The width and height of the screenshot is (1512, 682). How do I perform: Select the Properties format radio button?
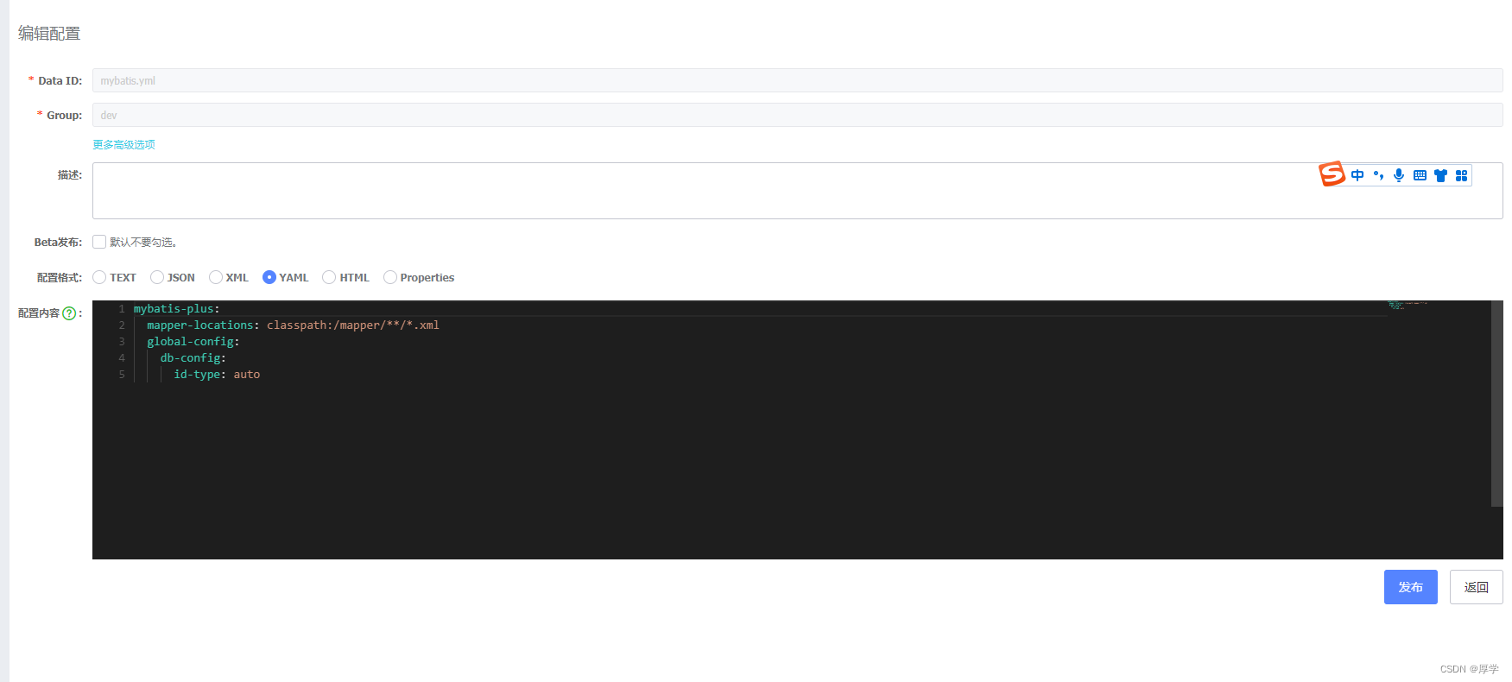(390, 277)
